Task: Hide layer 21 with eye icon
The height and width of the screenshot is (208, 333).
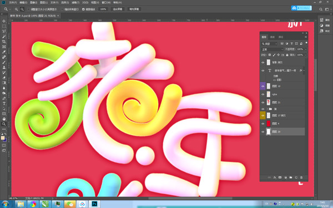Action: tap(263, 102)
